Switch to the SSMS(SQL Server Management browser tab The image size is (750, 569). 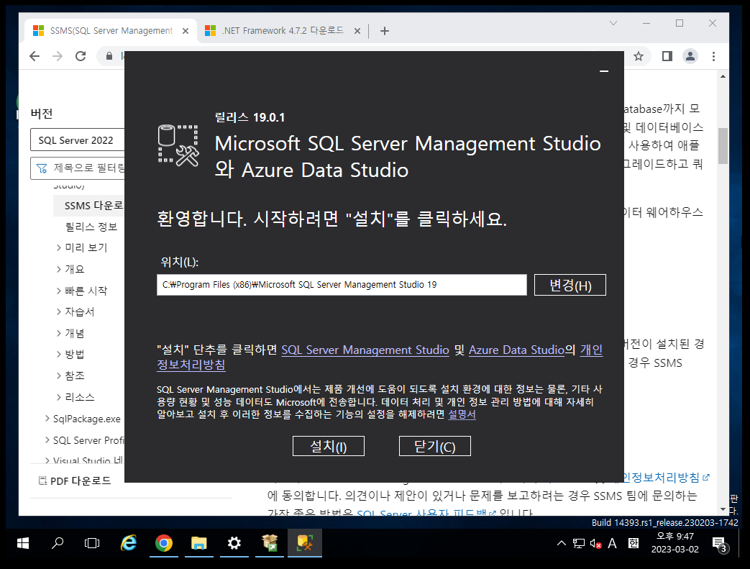(111, 31)
